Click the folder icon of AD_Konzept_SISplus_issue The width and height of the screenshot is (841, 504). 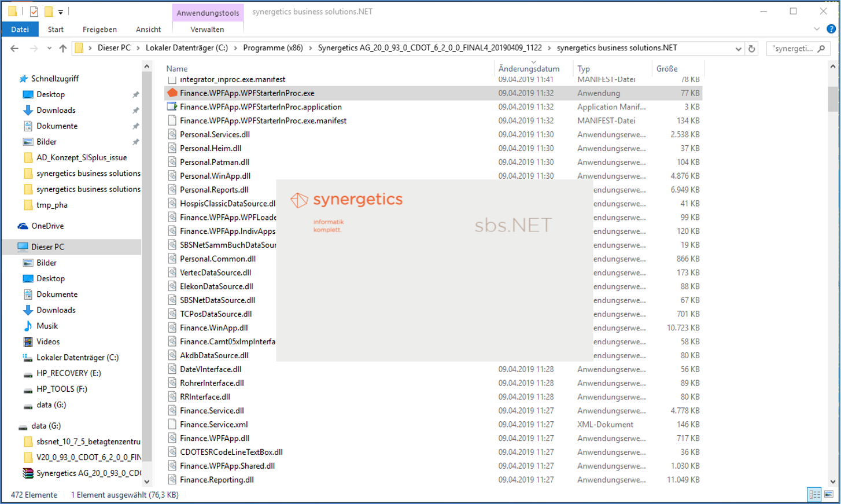click(x=28, y=157)
